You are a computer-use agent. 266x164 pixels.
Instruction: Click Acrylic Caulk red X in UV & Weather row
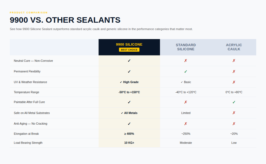[x=234, y=82]
